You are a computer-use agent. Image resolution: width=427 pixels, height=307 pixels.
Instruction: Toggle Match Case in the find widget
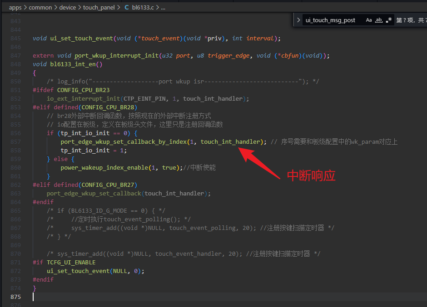pyautogui.click(x=369, y=20)
